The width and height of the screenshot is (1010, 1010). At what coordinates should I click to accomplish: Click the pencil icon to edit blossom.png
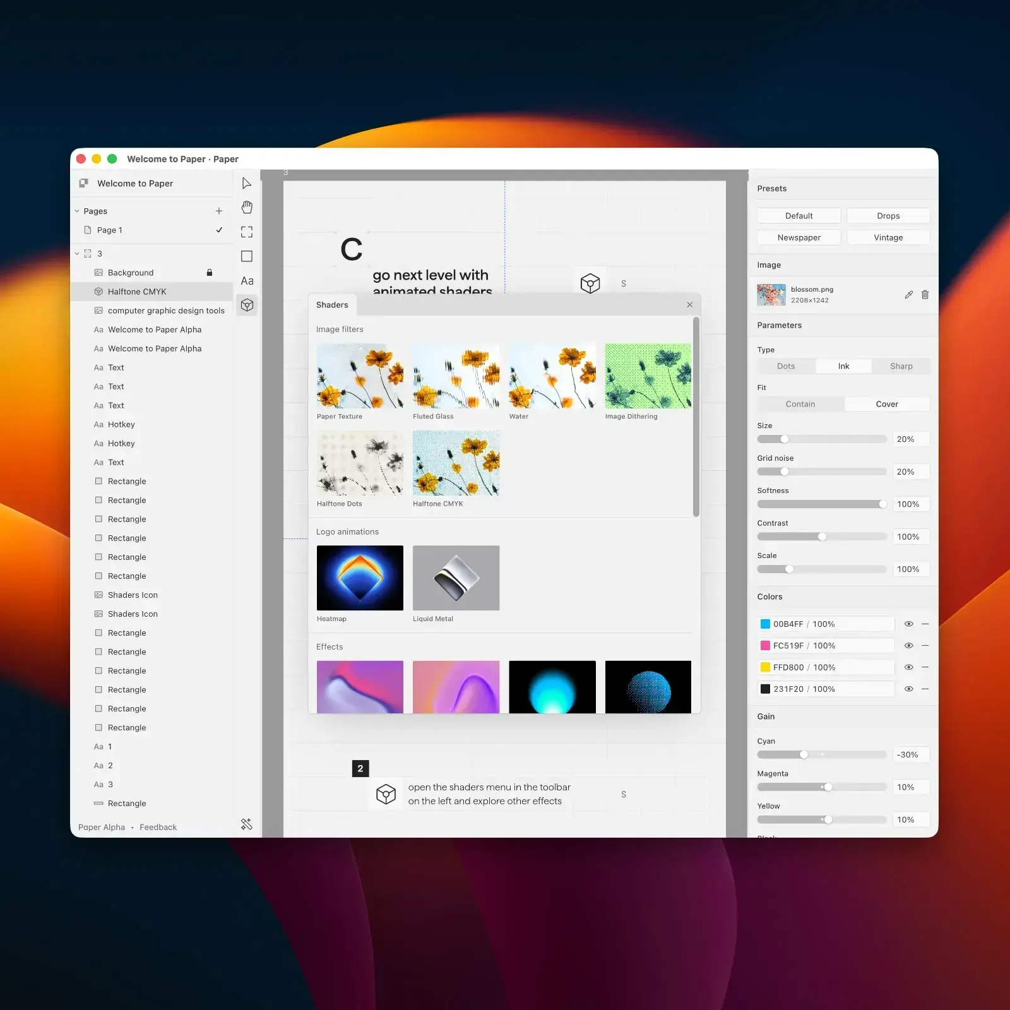coord(909,294)
